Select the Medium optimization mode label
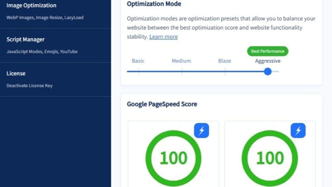This screenshot has height=187, width=332. click(181, 61)
